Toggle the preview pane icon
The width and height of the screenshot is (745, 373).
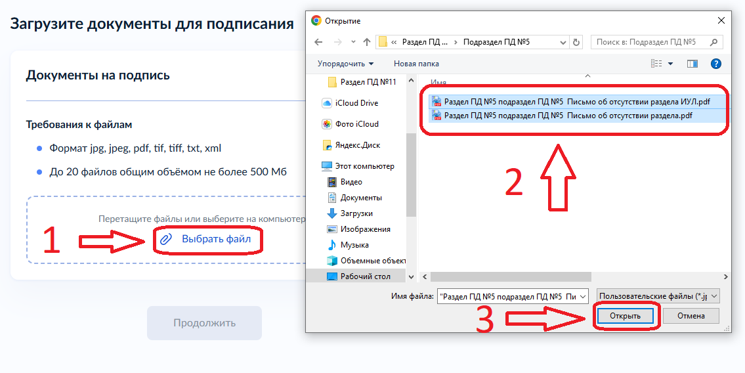[692, 64]
